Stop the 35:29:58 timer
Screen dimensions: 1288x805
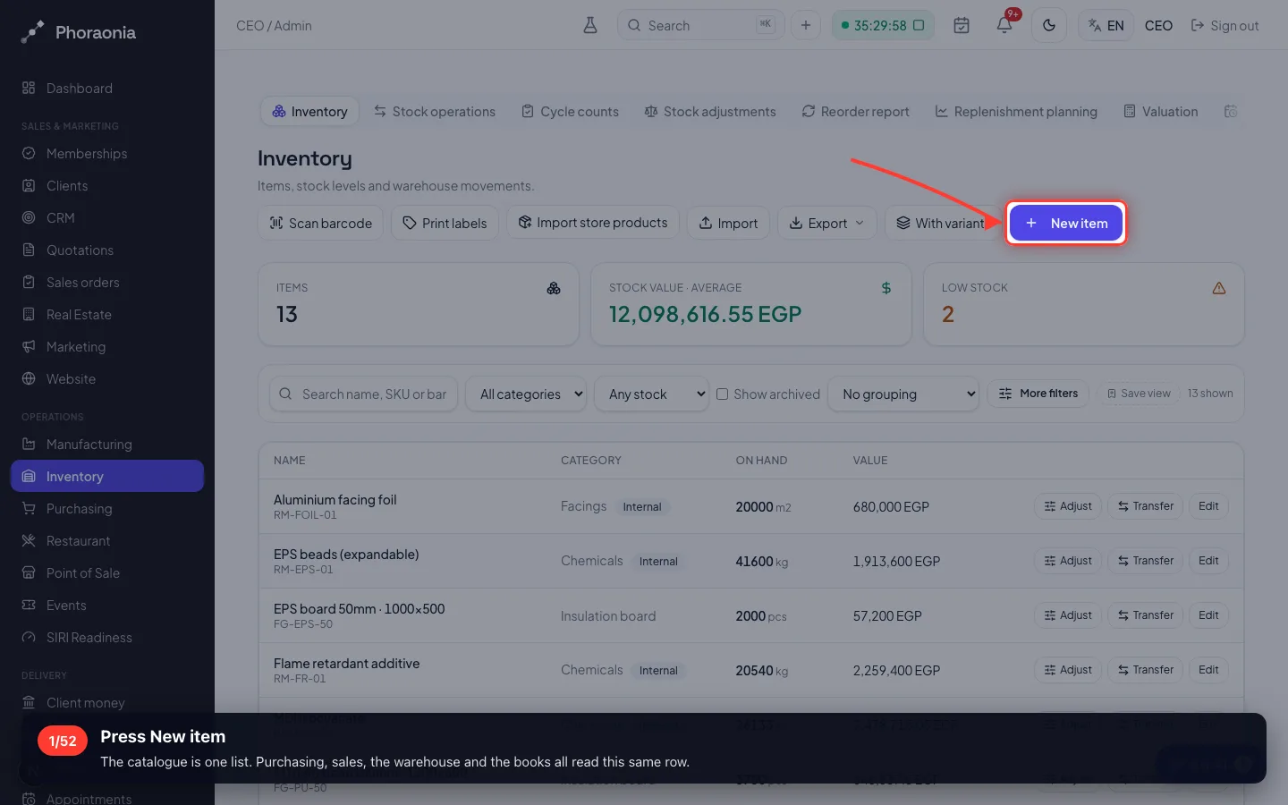pos(919,25)
